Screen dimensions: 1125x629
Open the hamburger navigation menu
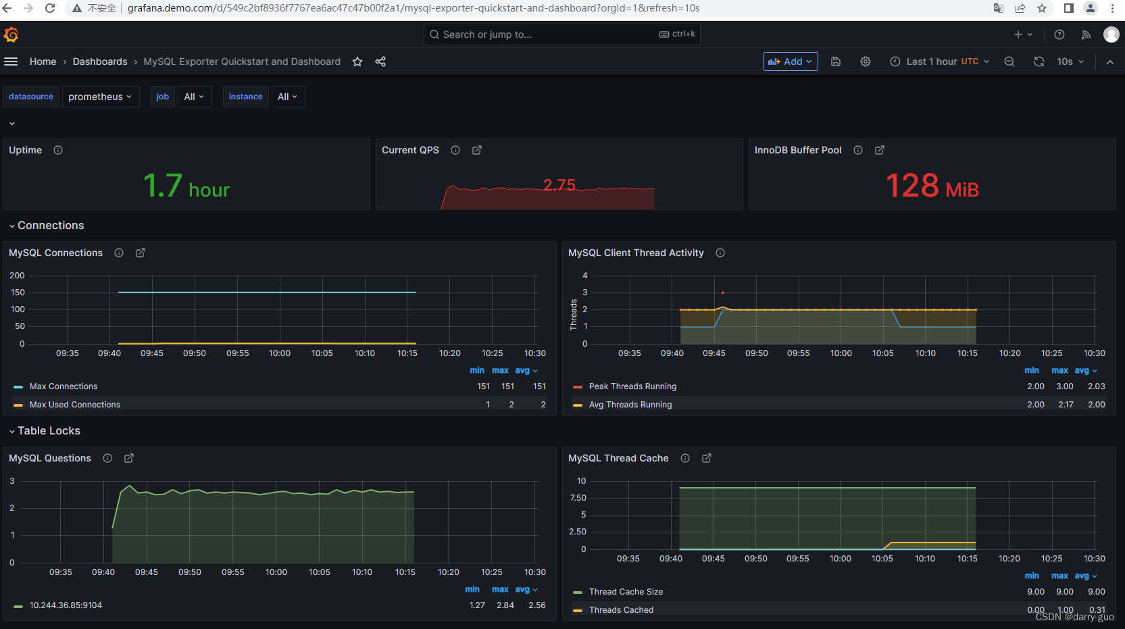point(11,61)
